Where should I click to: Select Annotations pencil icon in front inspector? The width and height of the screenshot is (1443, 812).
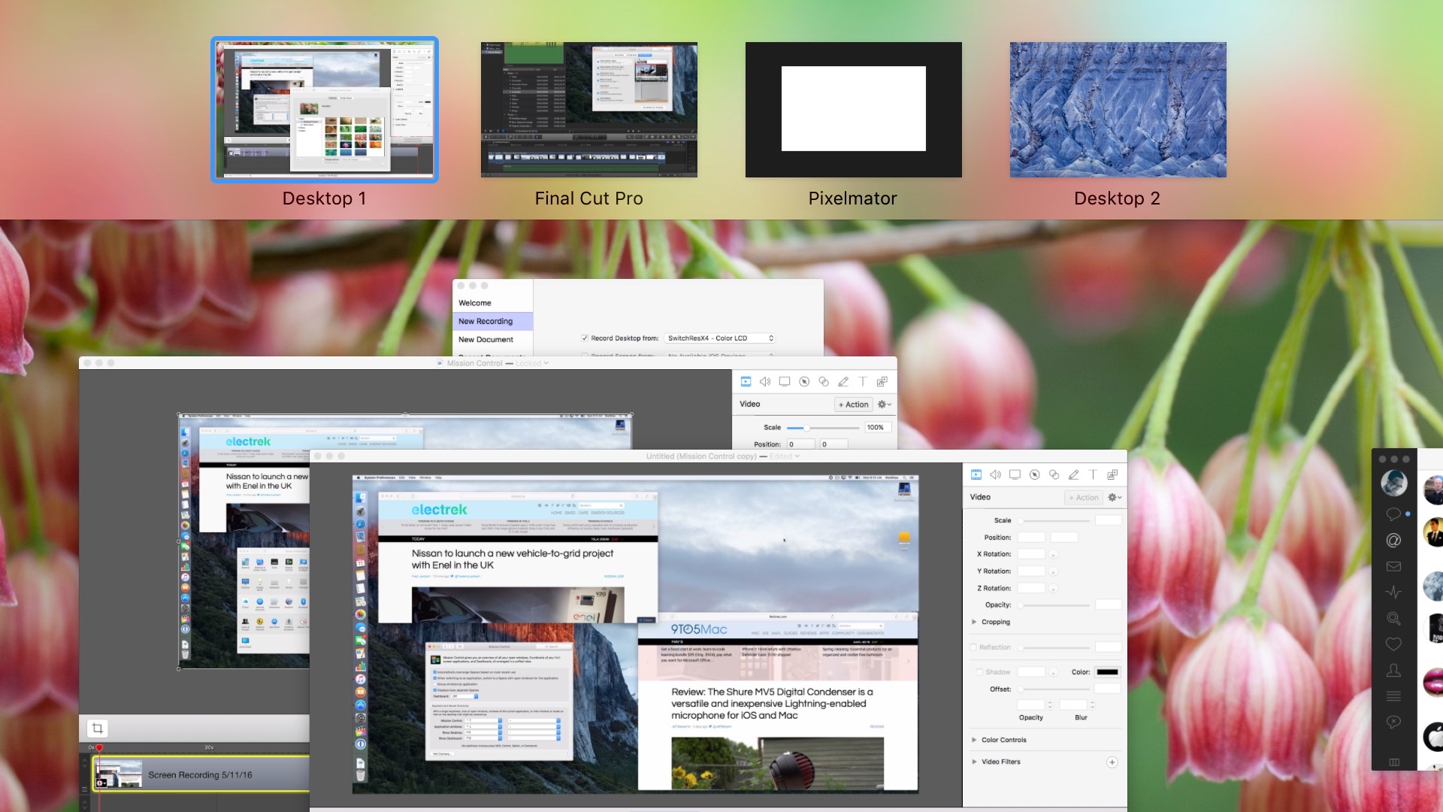coord(1073,474)
